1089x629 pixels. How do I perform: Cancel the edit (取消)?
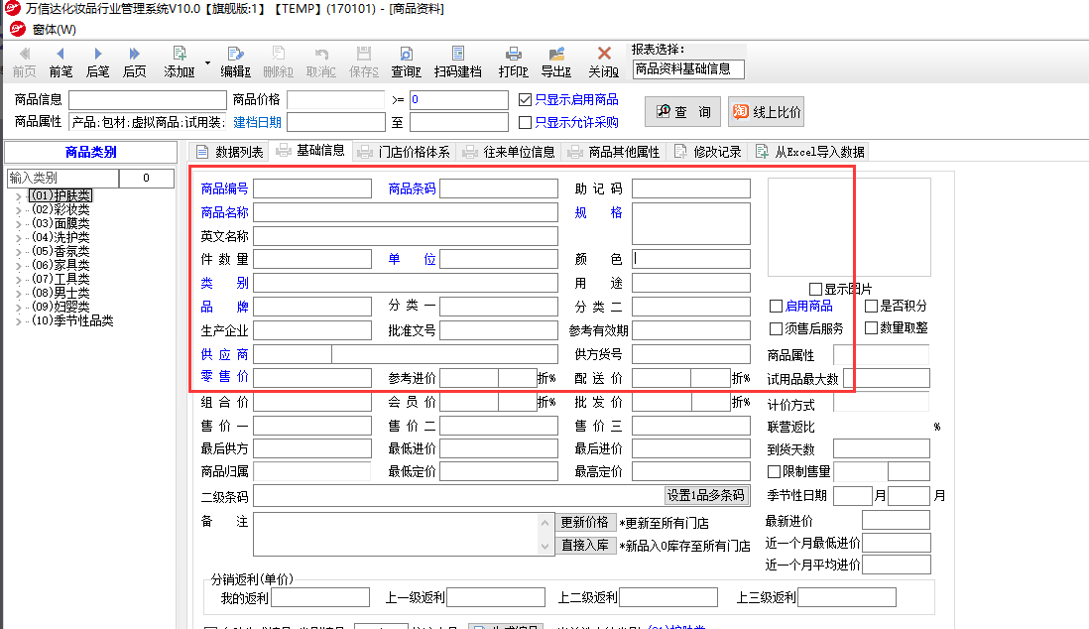(321, 63)
